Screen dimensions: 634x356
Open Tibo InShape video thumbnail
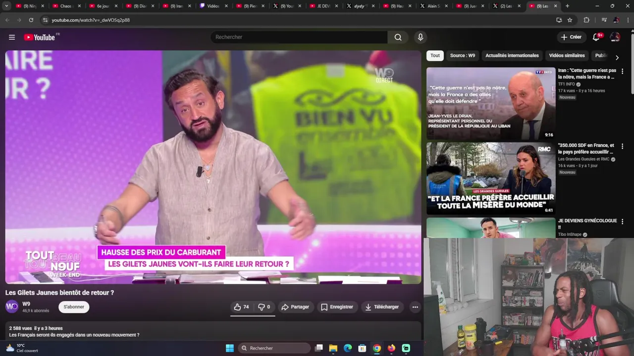click(x=491, y=228)
